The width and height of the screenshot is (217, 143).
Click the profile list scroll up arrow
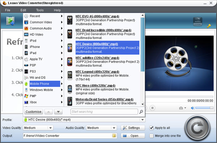pos(142,15)
